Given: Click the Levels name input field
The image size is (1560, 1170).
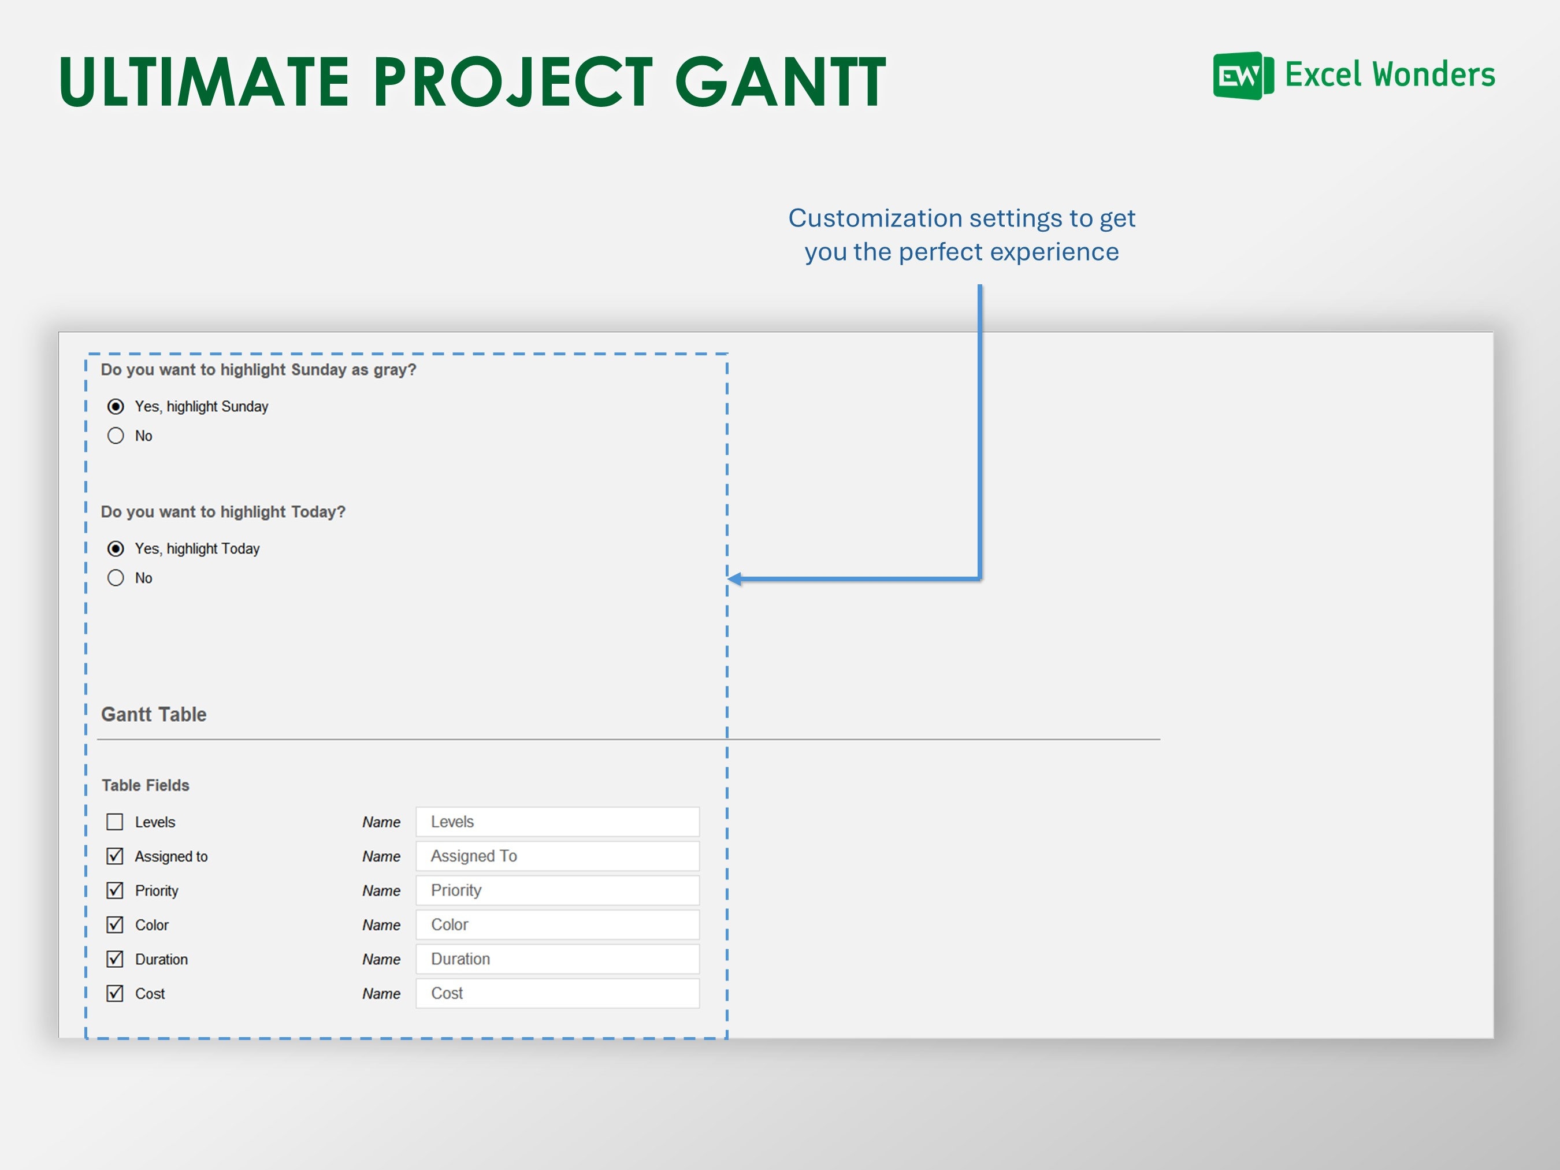Looking at the screenshot, I should click(x=556, y=822).
